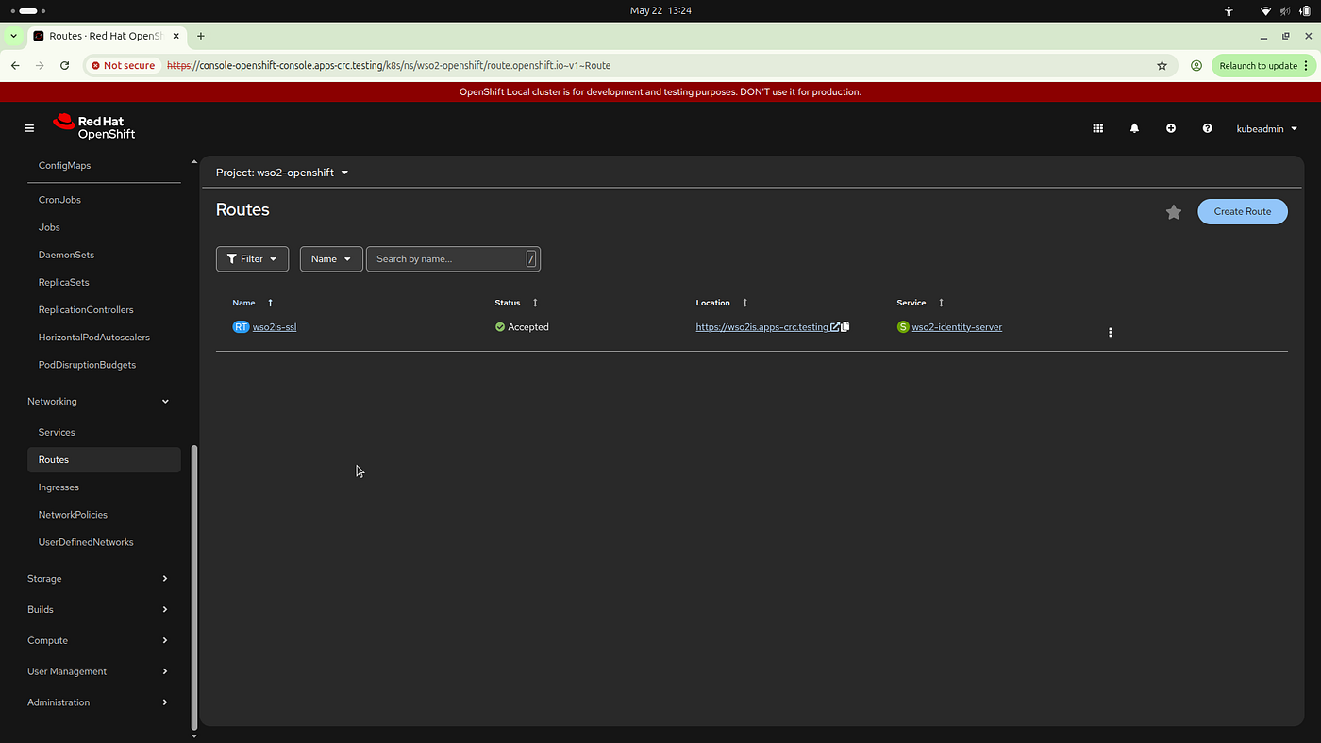Click the browser address bar URL

389,66
